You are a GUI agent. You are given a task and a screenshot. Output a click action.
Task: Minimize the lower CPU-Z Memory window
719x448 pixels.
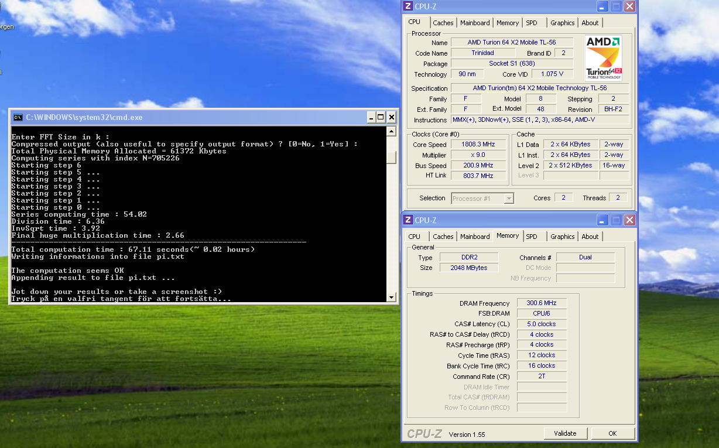[602, 220]
